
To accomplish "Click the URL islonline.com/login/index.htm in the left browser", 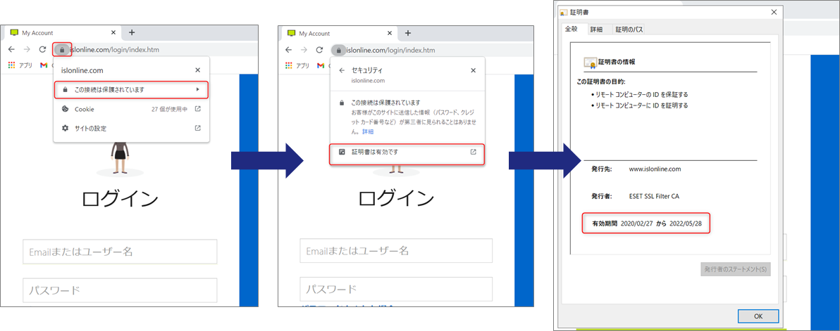I will coord(115,50).
